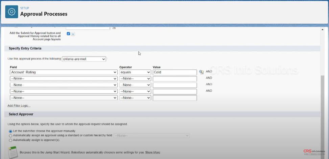This screenshot has width=329, height=159.
Task: Click the Setup gear icon
Action: click(x=11, y=12)
